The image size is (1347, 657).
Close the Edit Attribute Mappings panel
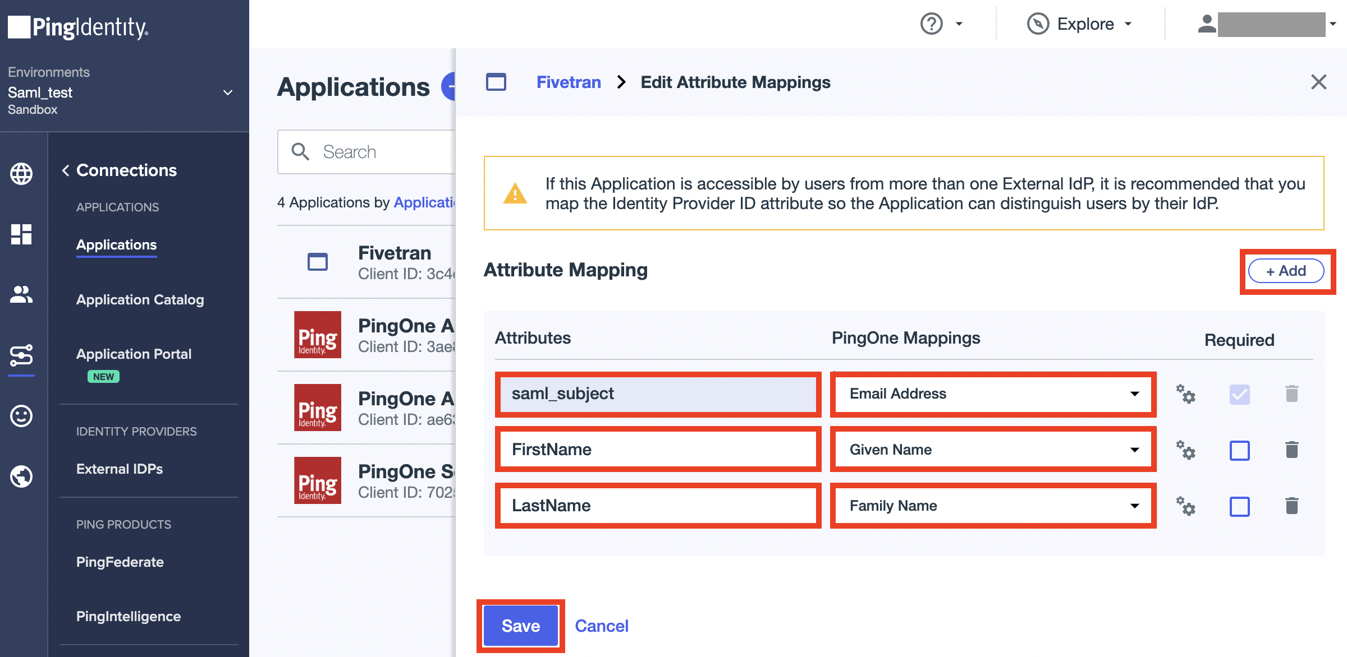1319,82
